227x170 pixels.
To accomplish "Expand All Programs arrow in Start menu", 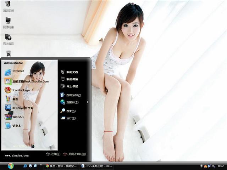I will [x=33, y=146].
